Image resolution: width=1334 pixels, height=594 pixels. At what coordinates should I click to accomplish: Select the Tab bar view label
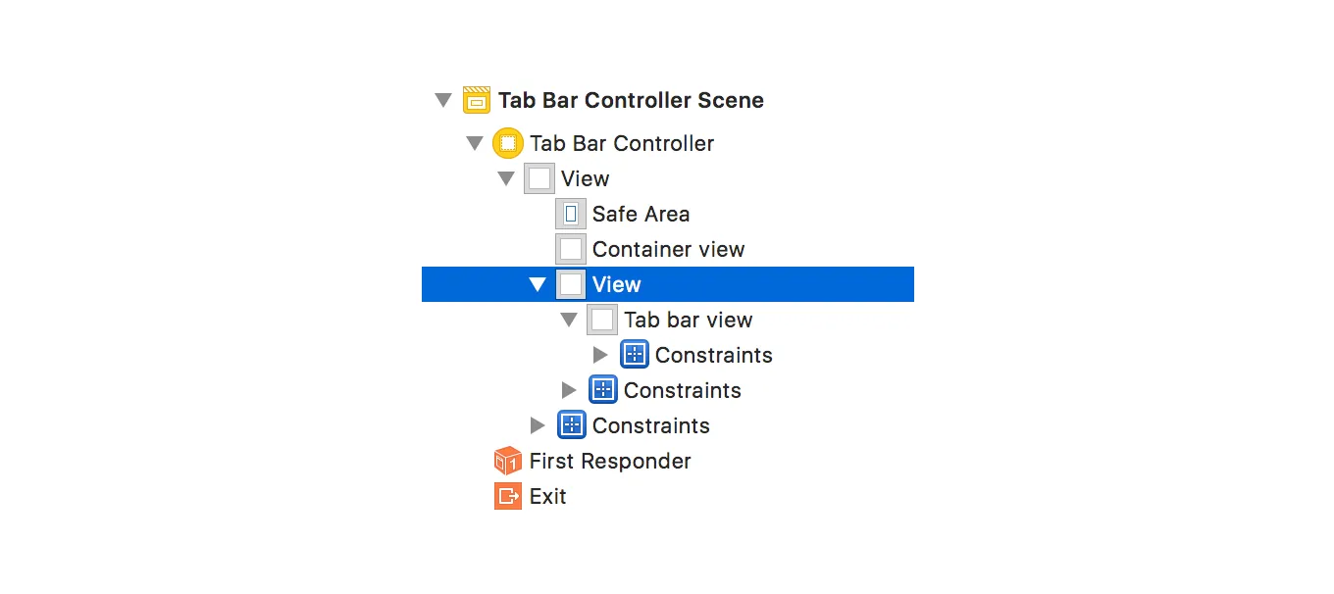(688, 320)
